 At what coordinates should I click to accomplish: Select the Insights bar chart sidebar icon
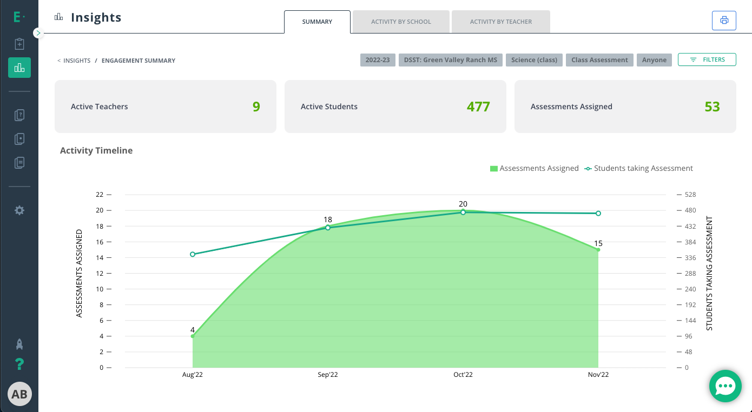pyautogui.click(x=19, y=68)
